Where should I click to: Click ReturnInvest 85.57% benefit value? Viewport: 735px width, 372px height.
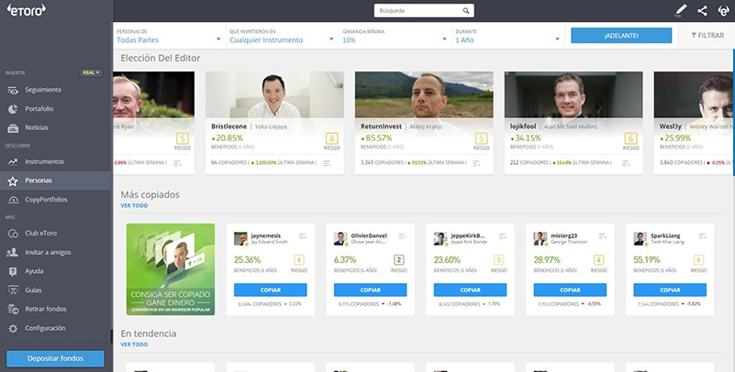click(377, 138)
